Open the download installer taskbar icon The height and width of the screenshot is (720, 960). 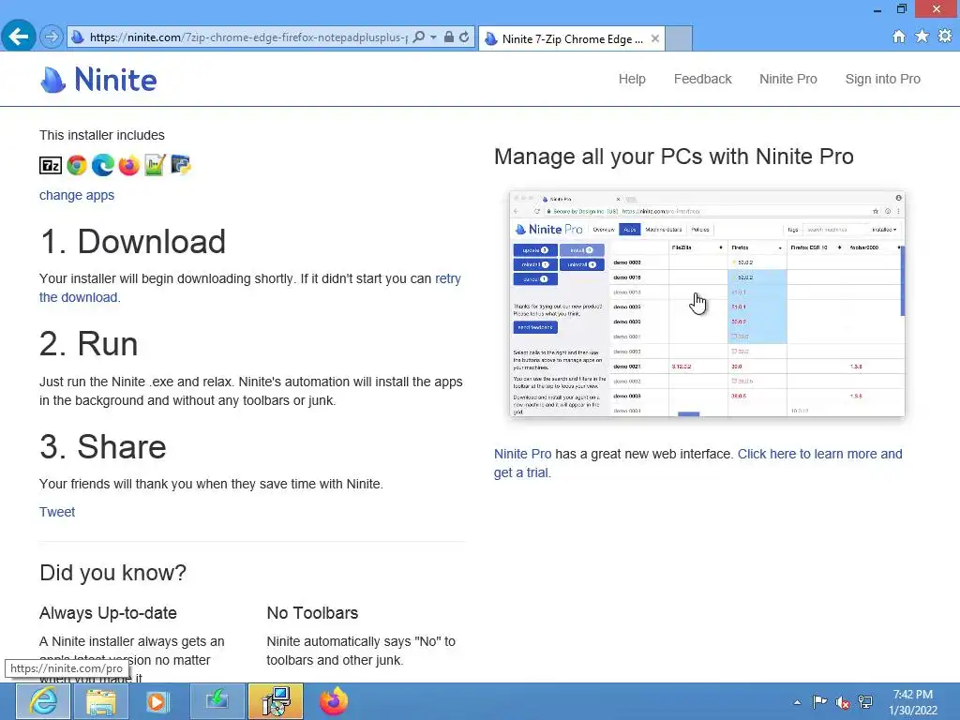click(217, 701)
